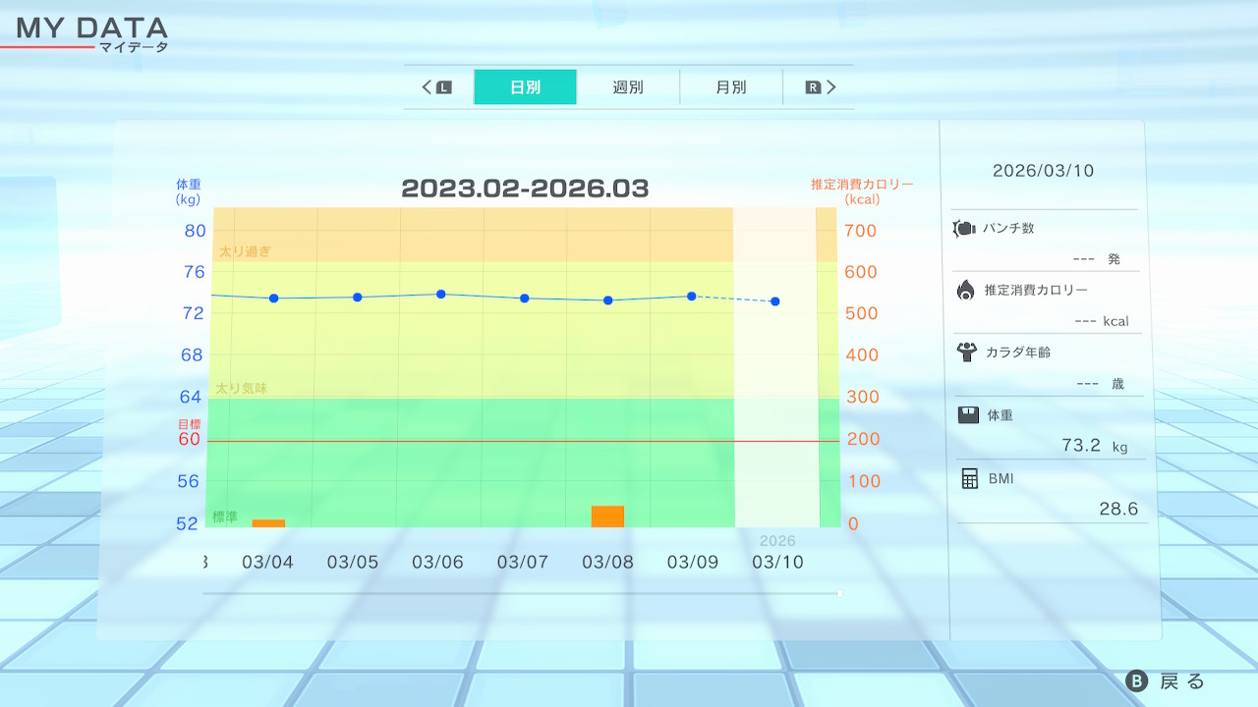Click the orange calorie bar on 03/04

(268, 522)
